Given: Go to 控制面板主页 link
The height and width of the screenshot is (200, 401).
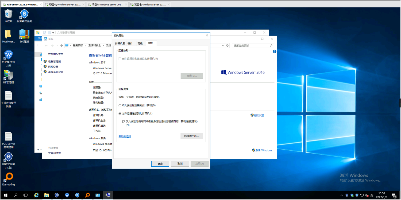Looking at the screenshot, I should [56, 54].
